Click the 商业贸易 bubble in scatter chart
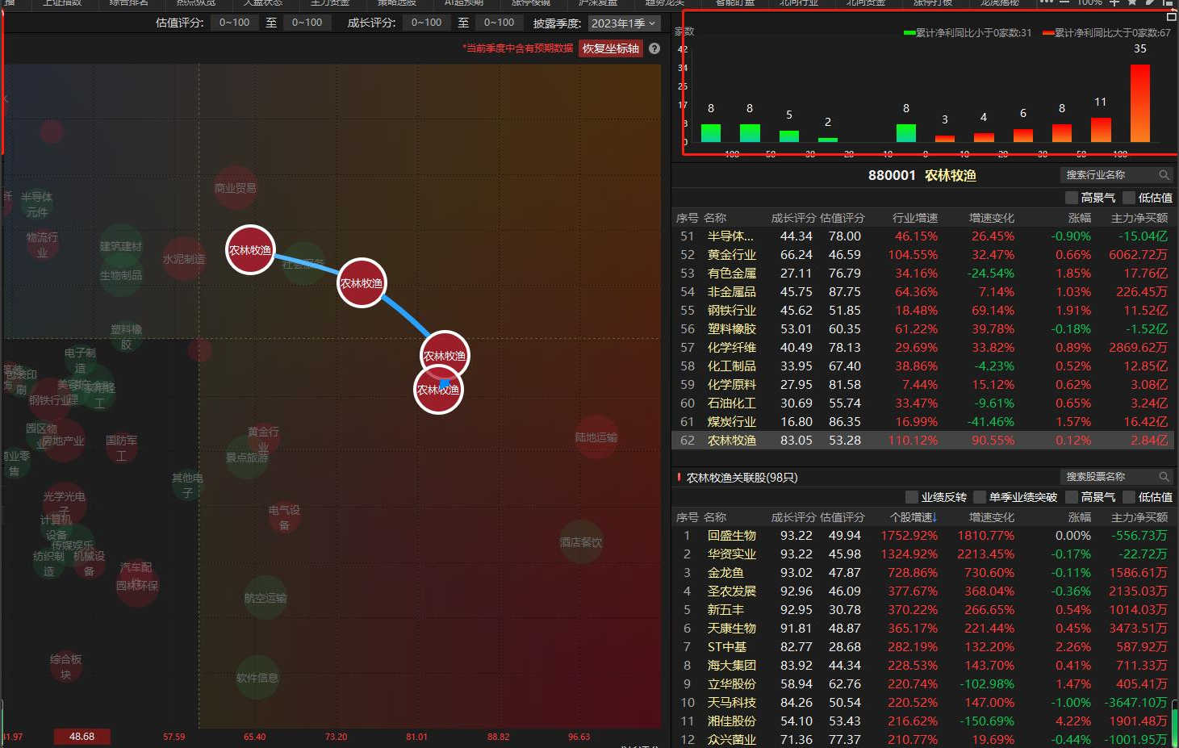Viewport: 1179px width, 748px height. (236, 188)
